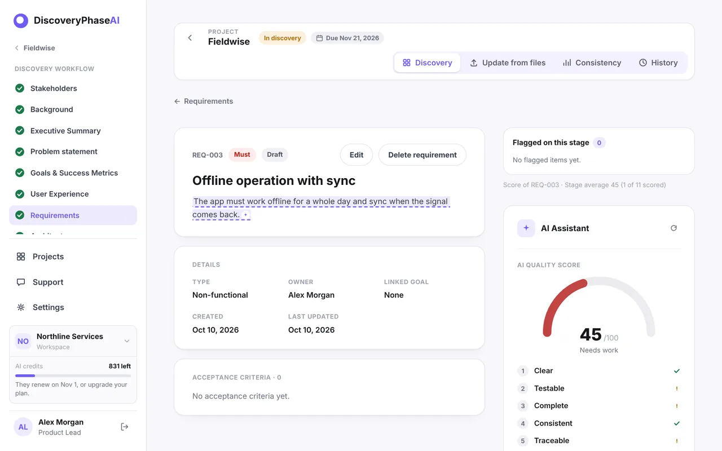Image resolution: width=722 pixels, height=451 pixels.
Task: Expand the Northline Services workspace switcher chevron
Action: click(127, 341)
